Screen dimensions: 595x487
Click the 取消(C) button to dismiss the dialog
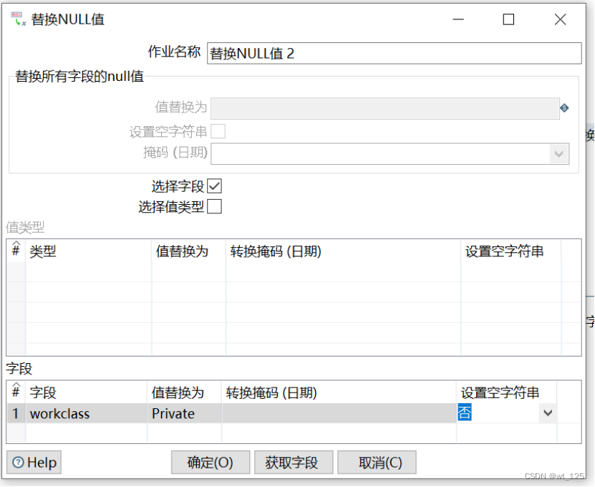coord(377,462)
